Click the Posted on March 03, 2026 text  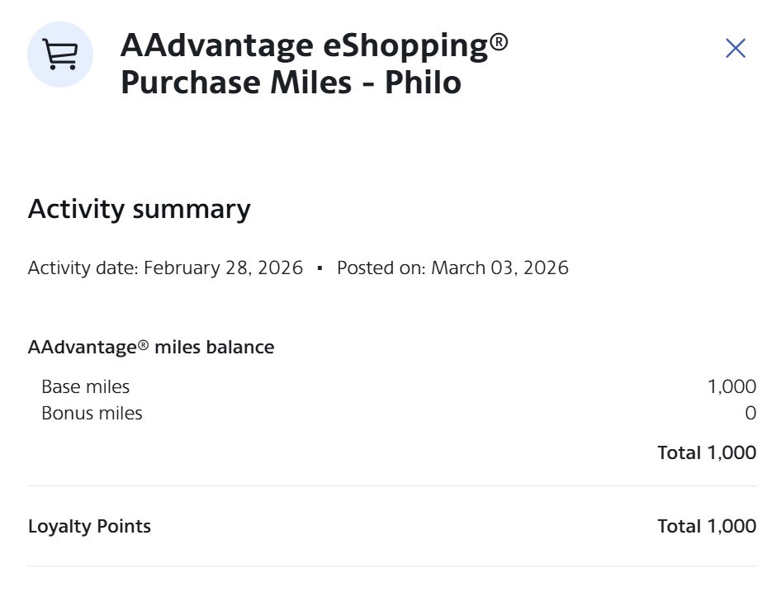(452, 268)
